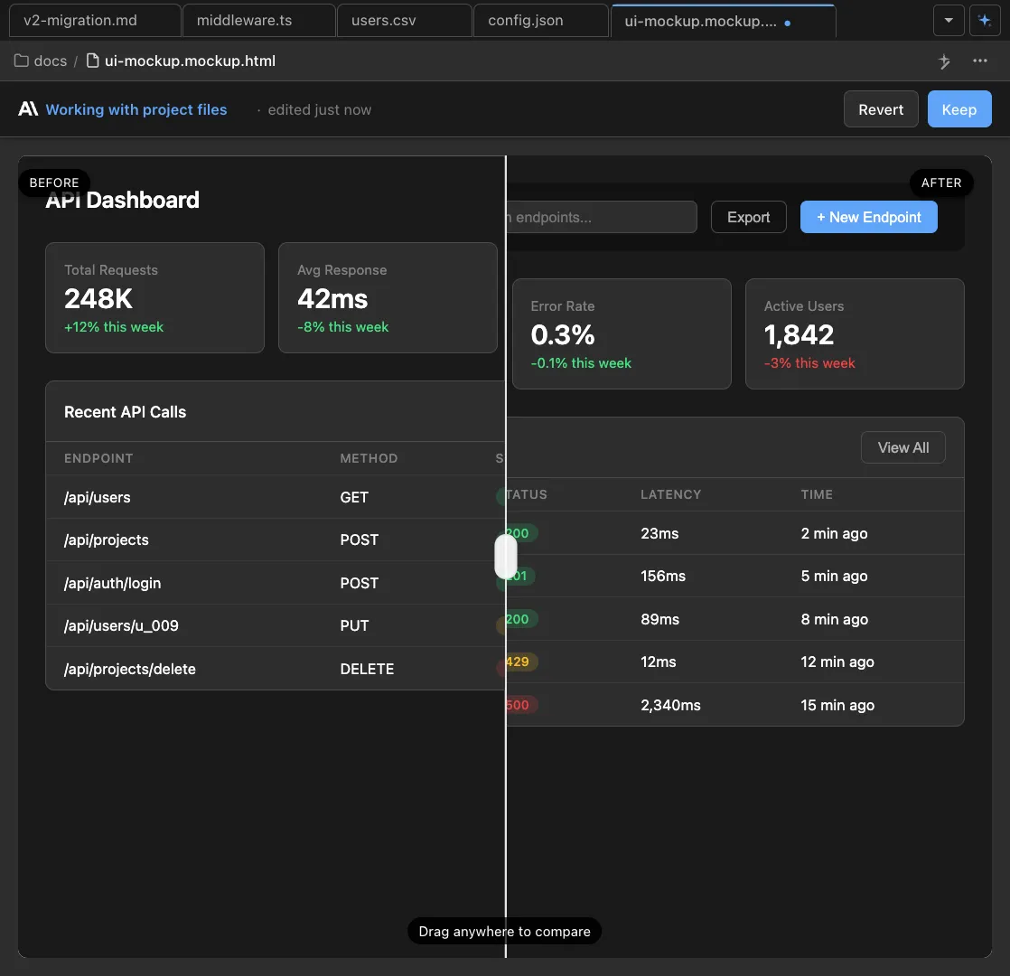Screen dimensions: 1010x976
Task: Open the middleware.ts tab
Action: (x=244, y=21)
